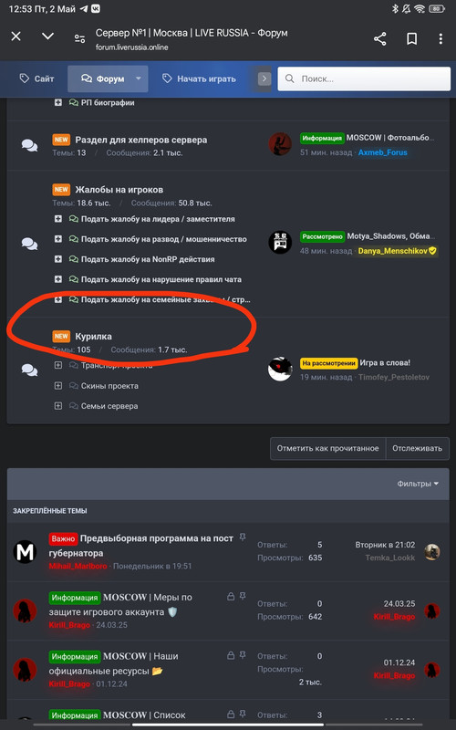This screenshot has width=456, height=730.
Task: Open site settings icon beside page title
Action: click(x=80, y=39)
